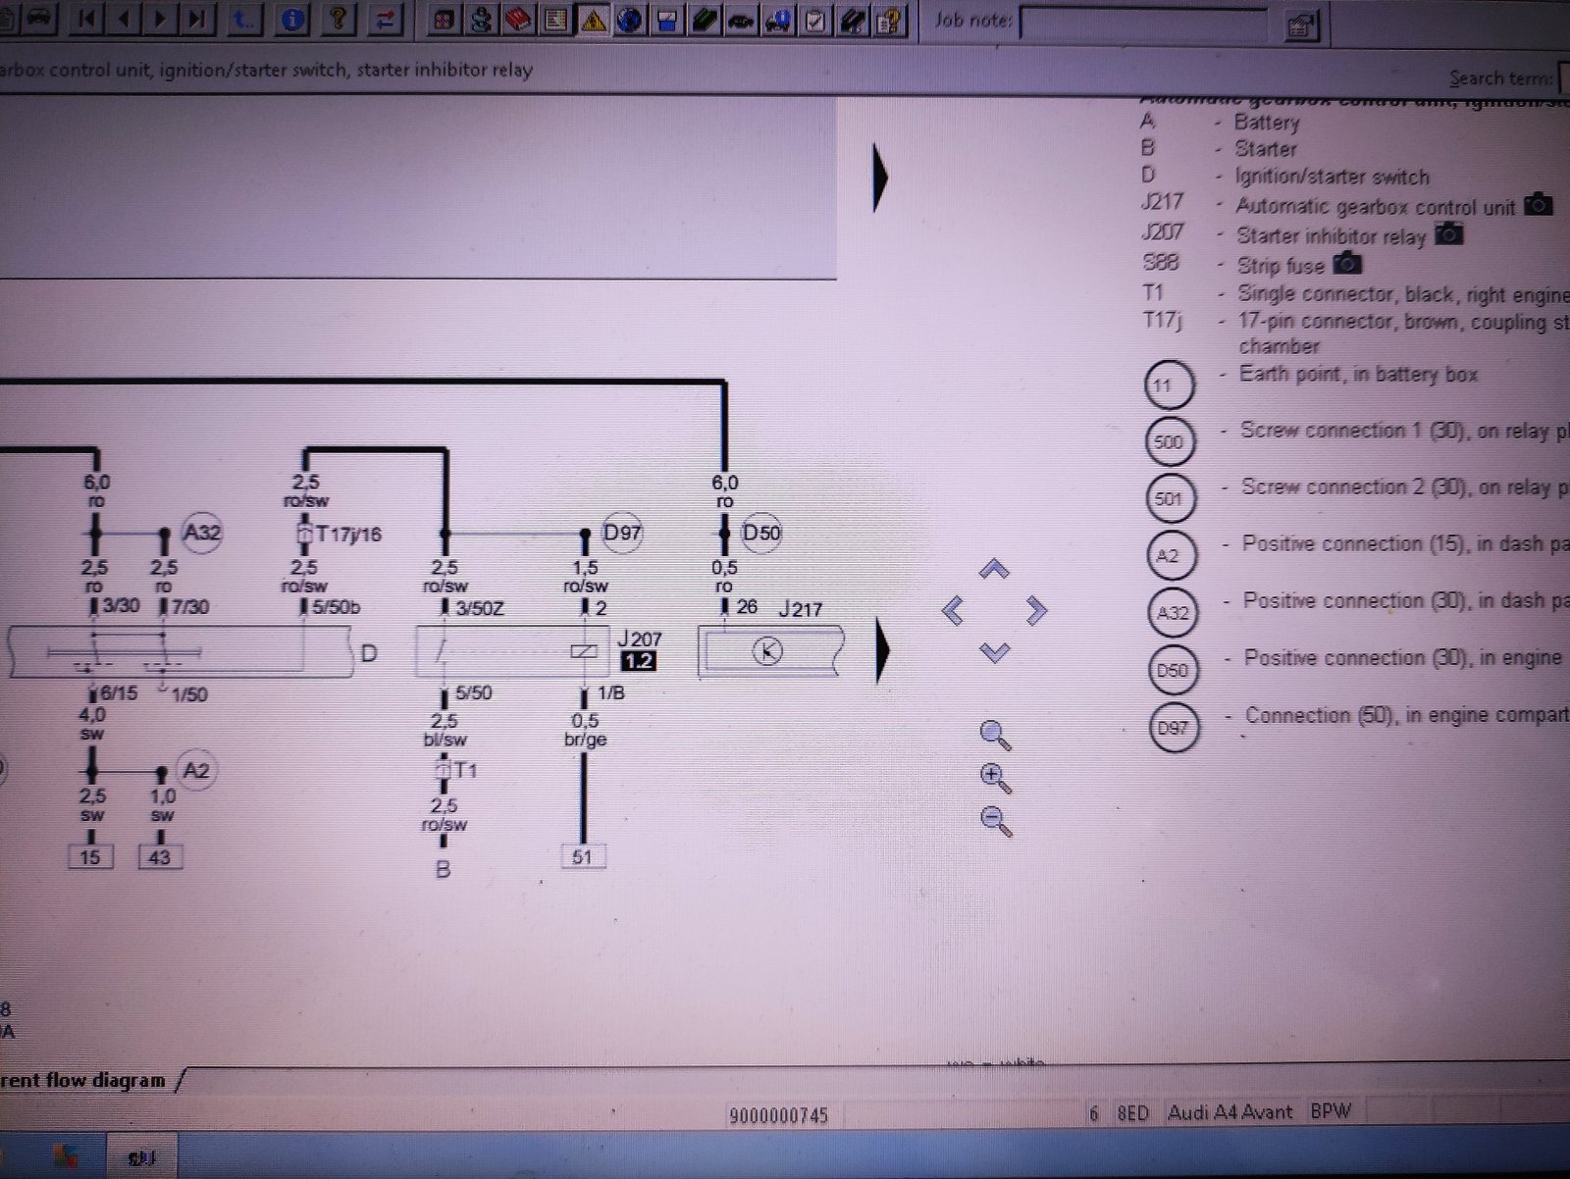Select the warning triangle toolbar icon
Screen dimensions: 1570x1179
tap(593, 20)
